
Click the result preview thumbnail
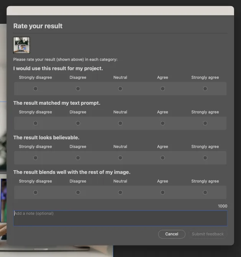(x=21, y=45)
